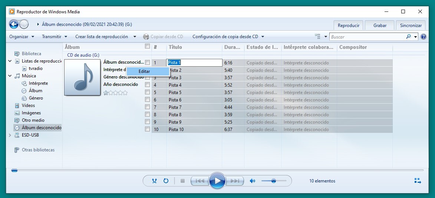The height and width of the screenshot is (198, 435).
Task: Open the view options icon
Action: [x=317, y=37]
